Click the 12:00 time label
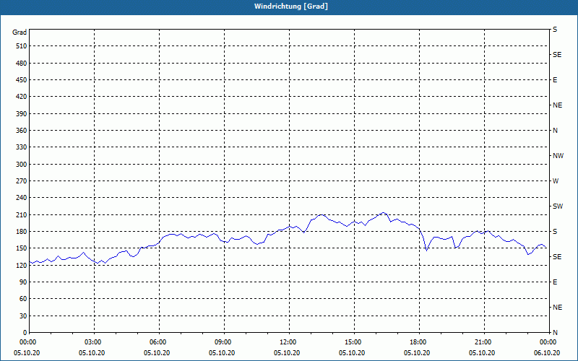Viewport: 578px width, 361px height. coord(289,342)
